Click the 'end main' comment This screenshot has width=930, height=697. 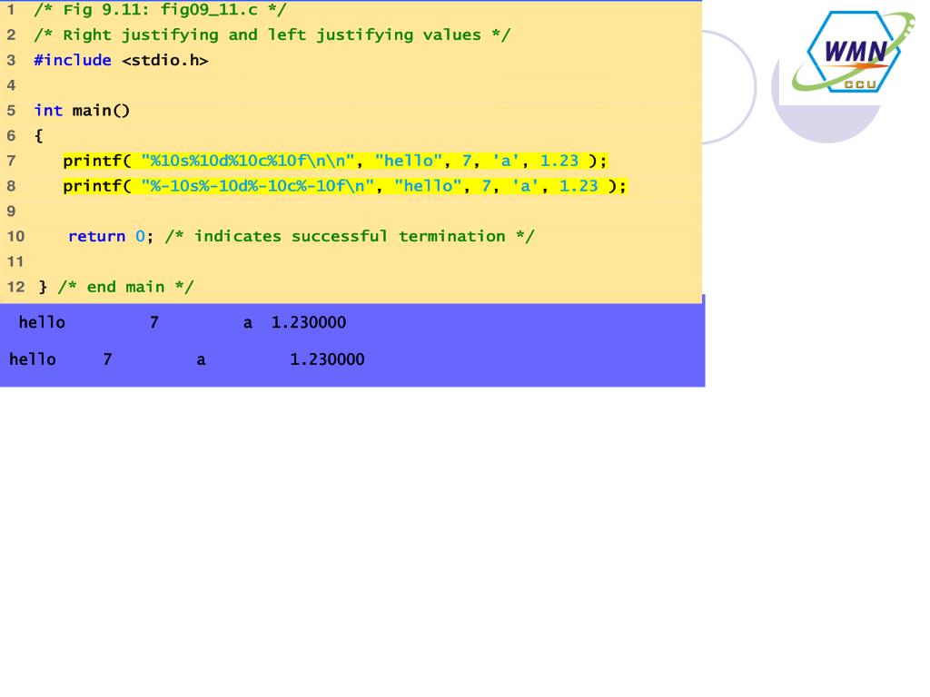click(x=125, y=287)
